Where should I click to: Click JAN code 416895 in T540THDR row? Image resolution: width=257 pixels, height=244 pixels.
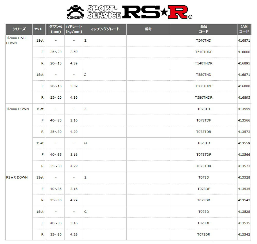tap(244, 63)
